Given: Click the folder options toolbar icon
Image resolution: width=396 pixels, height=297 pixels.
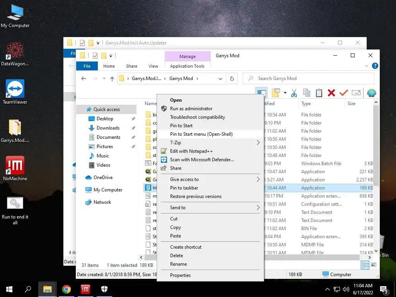Looking at the screenshot, I should (276, 93).
